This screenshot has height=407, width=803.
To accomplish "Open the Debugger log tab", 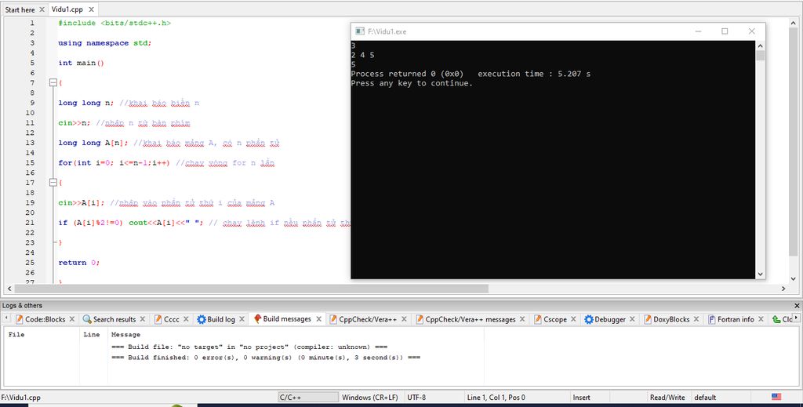I will click(x=610, y=319).
